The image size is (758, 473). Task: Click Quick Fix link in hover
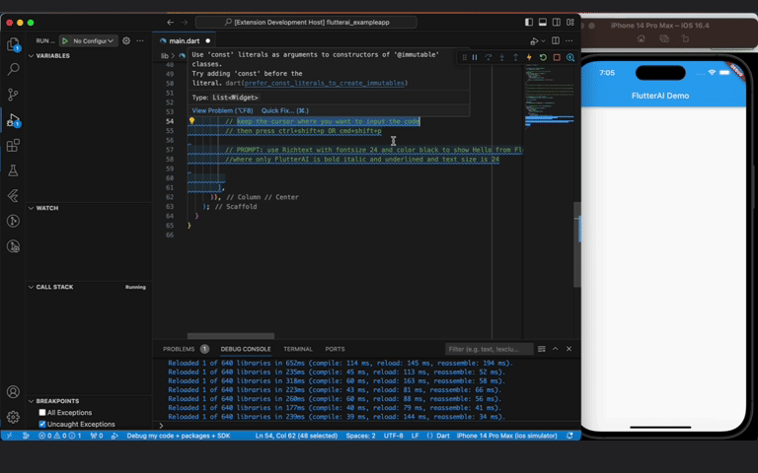tap(284, 110)
